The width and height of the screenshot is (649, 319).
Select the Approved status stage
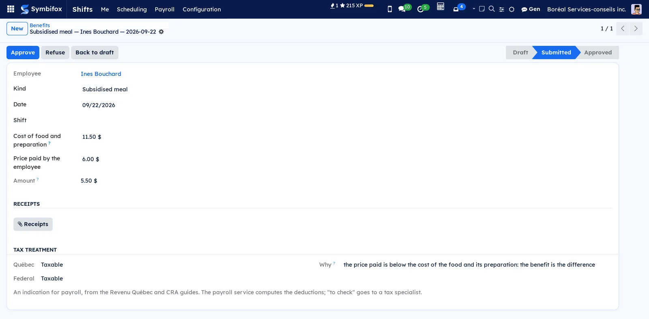click(598, 52)
